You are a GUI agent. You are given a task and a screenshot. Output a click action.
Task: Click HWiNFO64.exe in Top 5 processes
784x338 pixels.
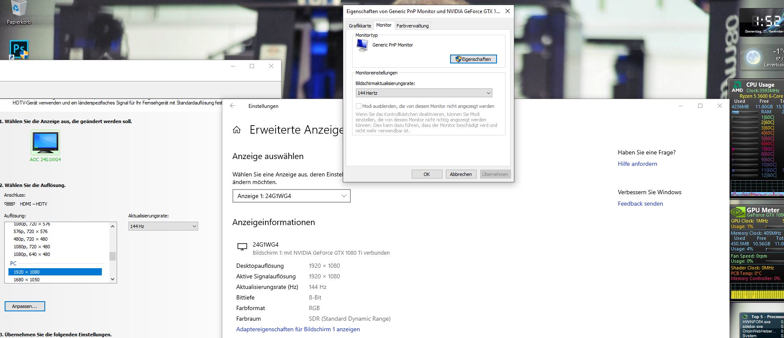[x=757, y=322]
